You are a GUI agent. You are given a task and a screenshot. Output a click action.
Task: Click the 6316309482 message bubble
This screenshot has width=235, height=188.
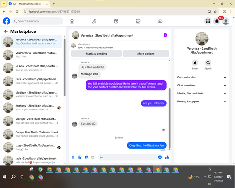[88, 124]
